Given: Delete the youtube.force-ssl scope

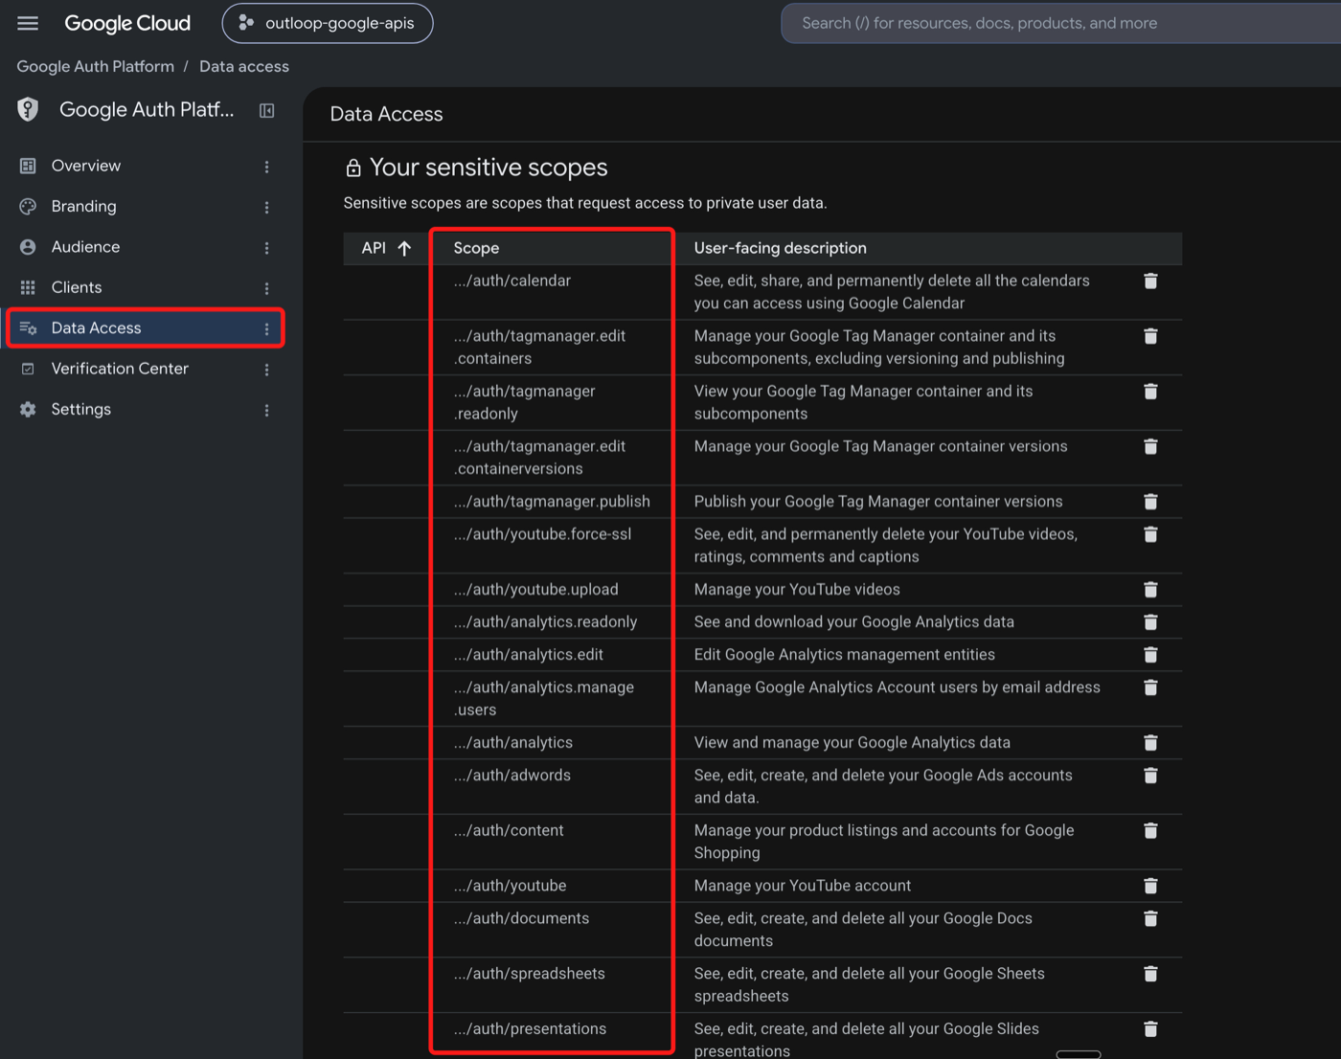Looking at the screenshot, I should [1151, 534].
